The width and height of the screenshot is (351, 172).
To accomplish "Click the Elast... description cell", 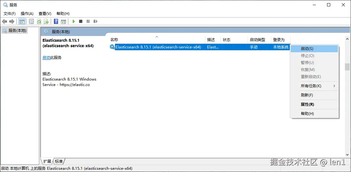I will point(213,47).
